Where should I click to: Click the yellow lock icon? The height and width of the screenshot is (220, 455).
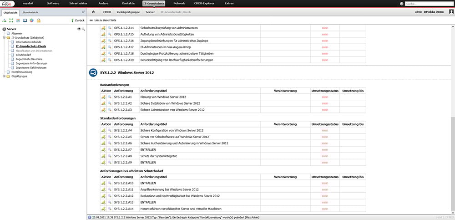tap(39, 20)
